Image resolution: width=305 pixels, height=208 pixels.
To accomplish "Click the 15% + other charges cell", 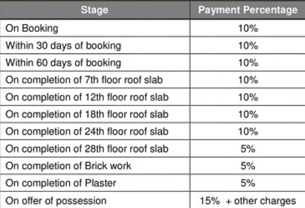I will click(248, 201).
